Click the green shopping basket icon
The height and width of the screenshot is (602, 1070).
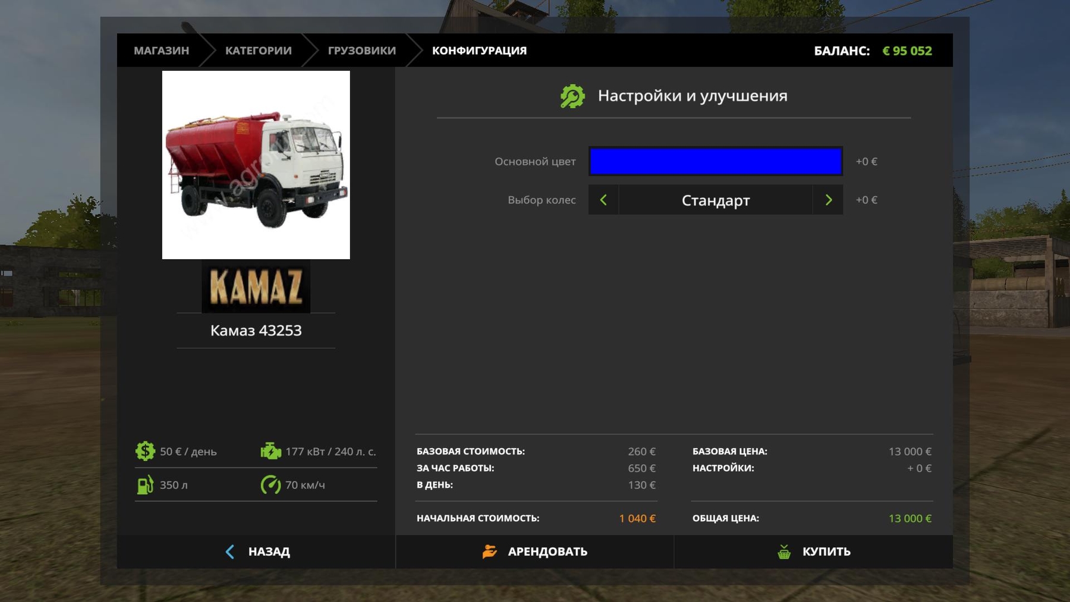(x=784, y=551)
